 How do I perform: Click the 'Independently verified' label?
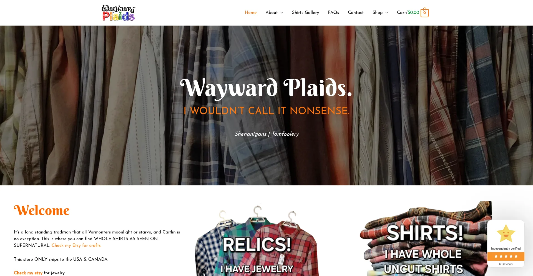point(506,249)
